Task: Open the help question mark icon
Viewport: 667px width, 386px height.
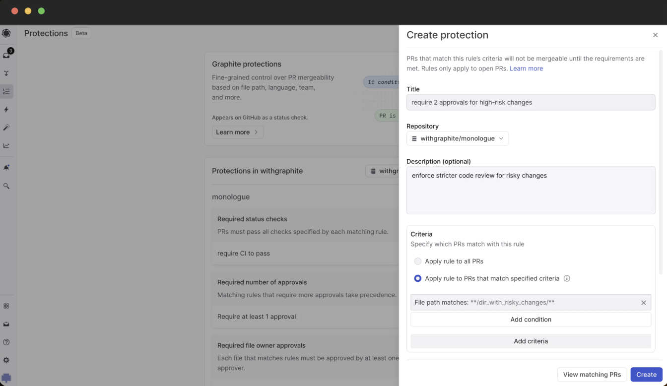Action: click(6, 342)
